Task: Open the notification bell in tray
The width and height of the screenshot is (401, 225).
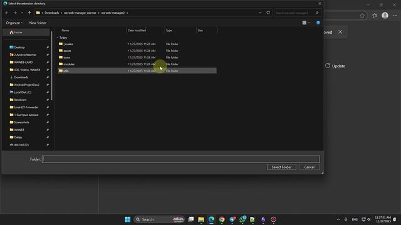Action: click(395, 219)
